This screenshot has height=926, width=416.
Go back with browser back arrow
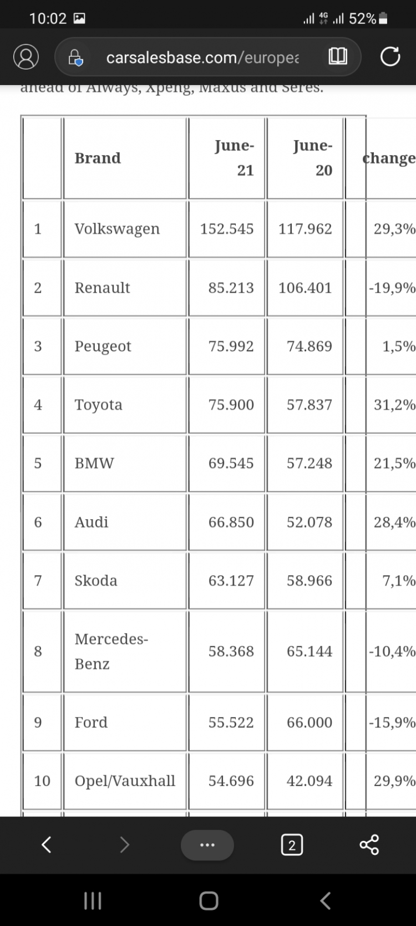[47, 845]
